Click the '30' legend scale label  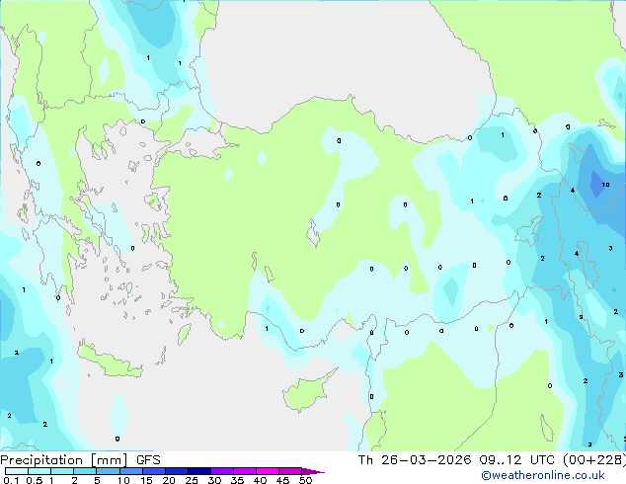[214, 480]
